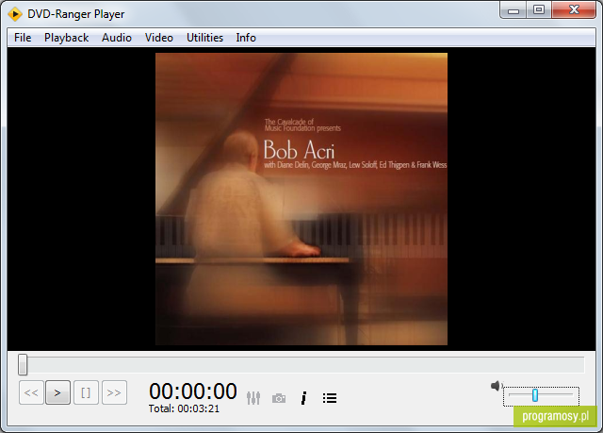Open the File menu
Viewport: 603px width, 433px height.
click(23, 38)
